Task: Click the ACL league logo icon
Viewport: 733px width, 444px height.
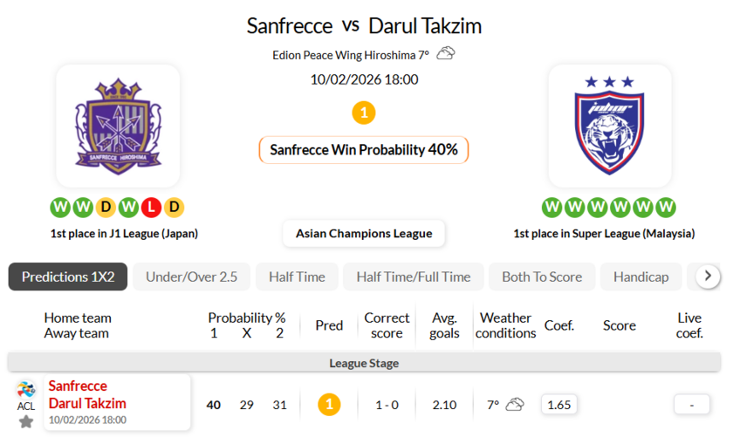Action: (26, 390)
